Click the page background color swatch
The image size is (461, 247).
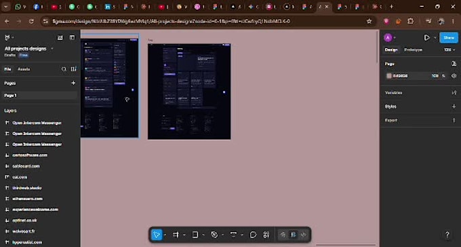tap(389, 76)
